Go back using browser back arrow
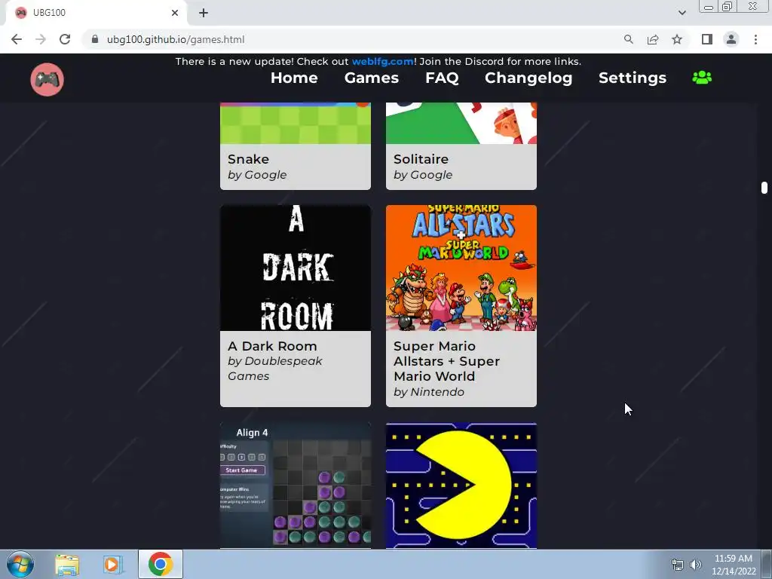The width and height of the screenshot is (772, 579). (x=17, y=39)
